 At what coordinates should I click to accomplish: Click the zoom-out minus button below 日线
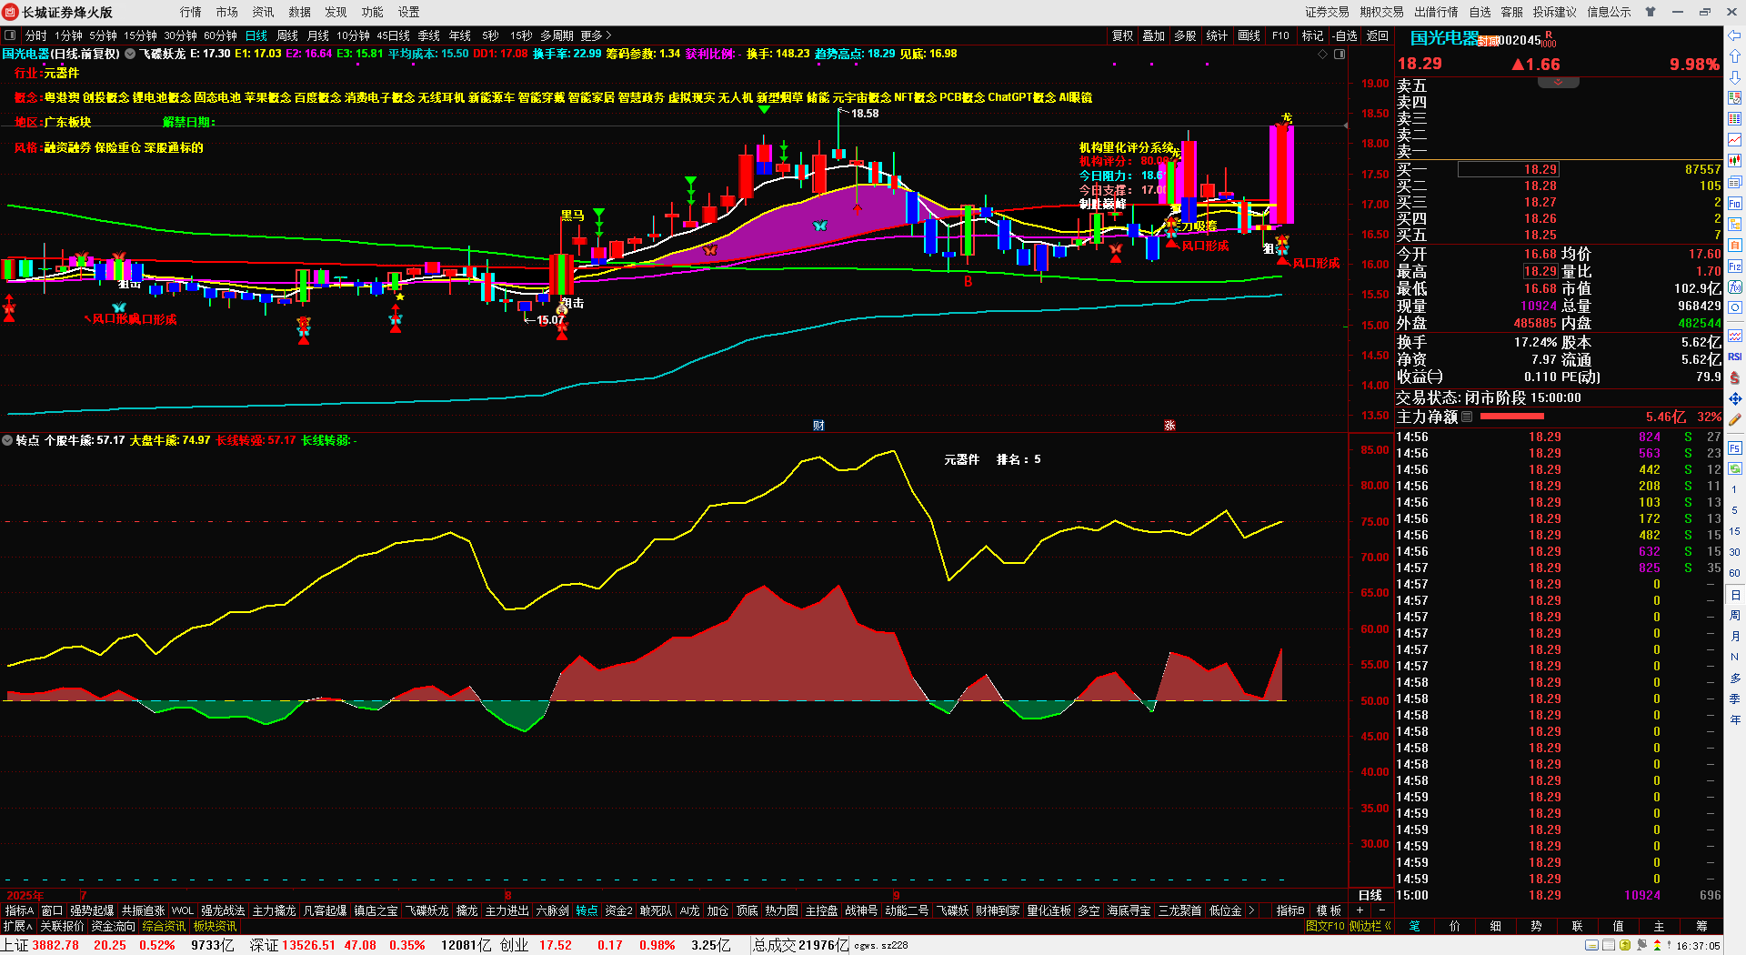pyautogui.click(x=1382, y=910)
